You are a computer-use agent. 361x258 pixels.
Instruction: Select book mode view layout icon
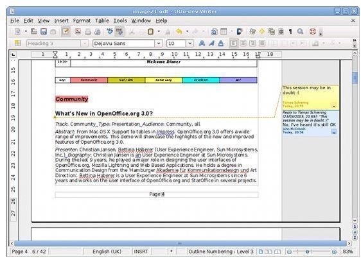[x=277, y=252]
